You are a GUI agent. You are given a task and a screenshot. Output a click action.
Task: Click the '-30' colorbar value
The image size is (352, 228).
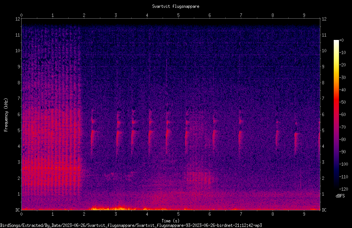342,78
